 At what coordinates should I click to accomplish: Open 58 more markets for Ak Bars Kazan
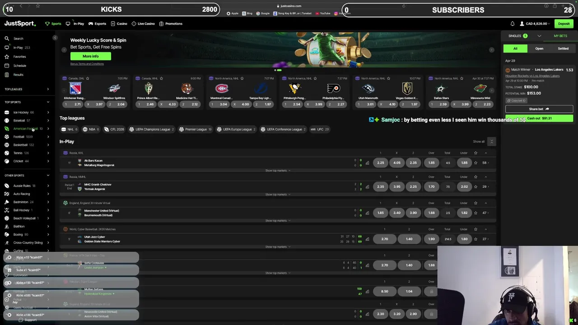point(486,163)
